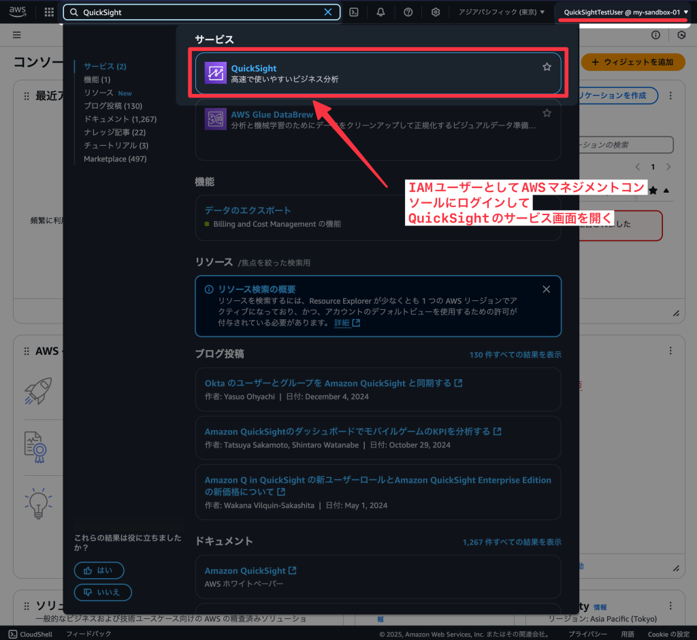Click the drag handle of 最近 widget
697x640 pixels.
click(x=27, y=96)
